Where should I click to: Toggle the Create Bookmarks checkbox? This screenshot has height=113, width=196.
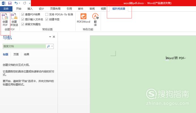(x=47, y=19)
